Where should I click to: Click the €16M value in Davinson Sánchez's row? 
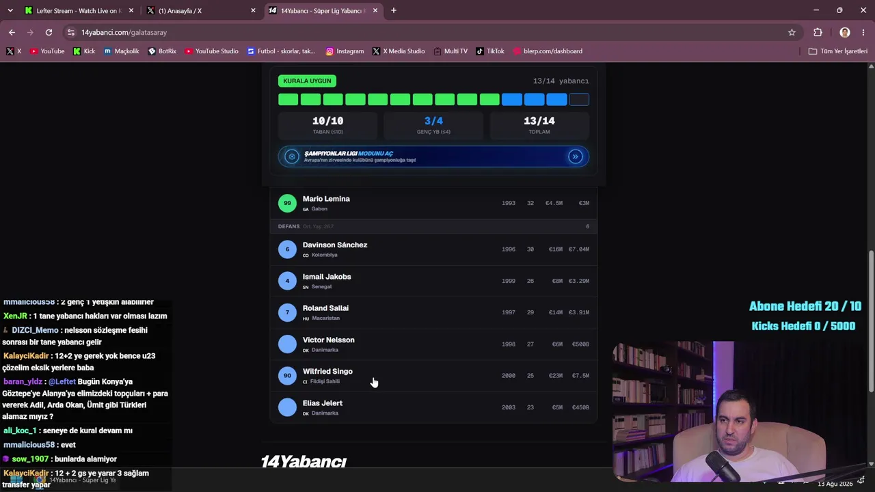(555, 249)
